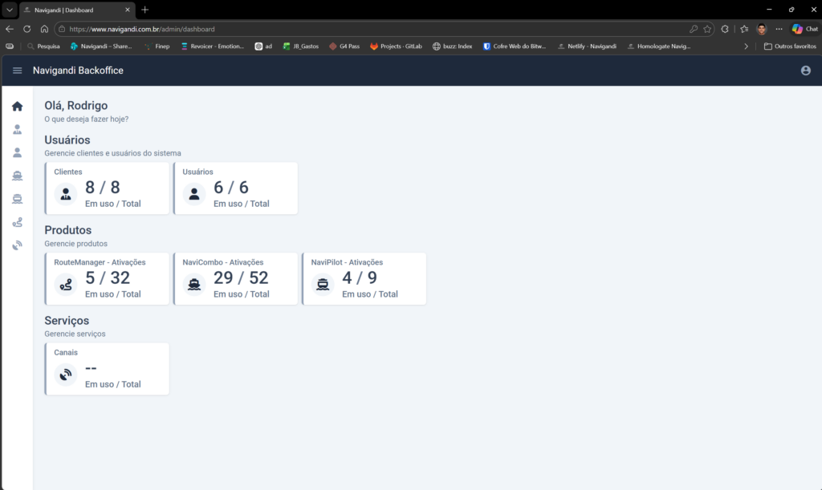Open NaviPilot via sidebar ferry icon
The image size is (822, 490).
pos(18,199)
